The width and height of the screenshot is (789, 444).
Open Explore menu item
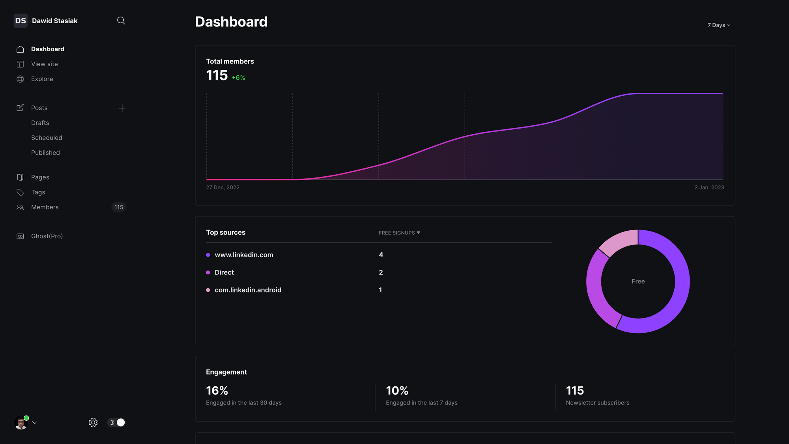click(42, 79)
